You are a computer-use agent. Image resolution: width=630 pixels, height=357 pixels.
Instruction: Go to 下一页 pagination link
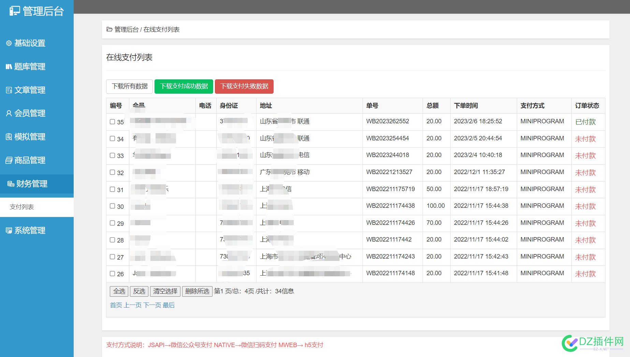pyautogui.click(x=152, y=305)
